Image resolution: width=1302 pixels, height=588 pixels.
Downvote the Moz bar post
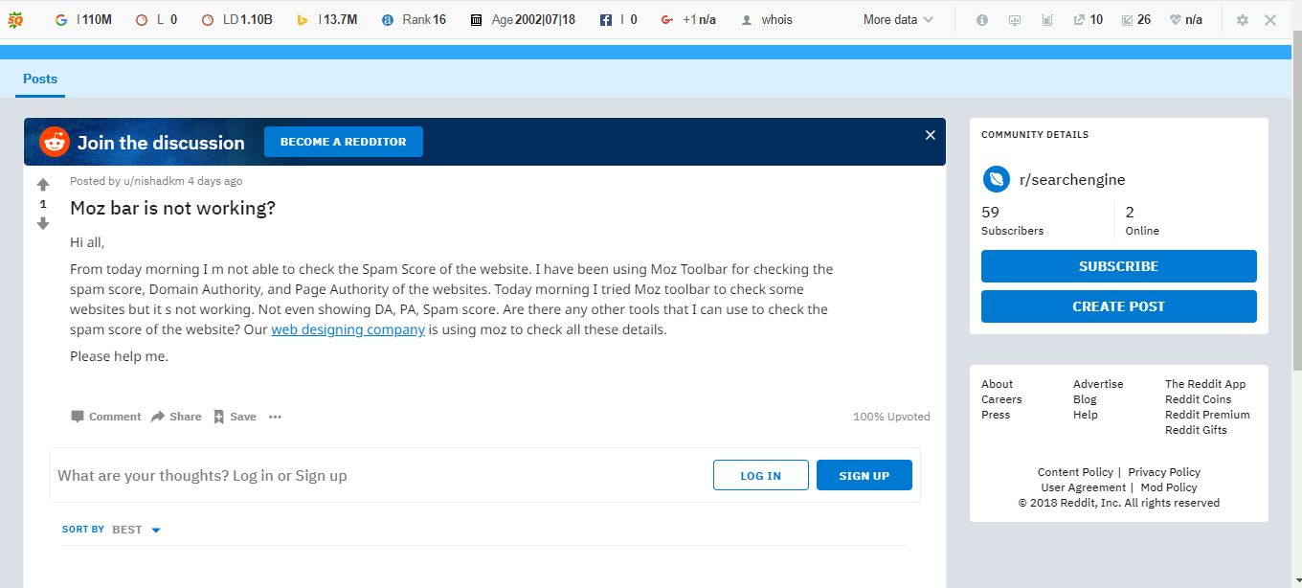(x=43, y=223)
